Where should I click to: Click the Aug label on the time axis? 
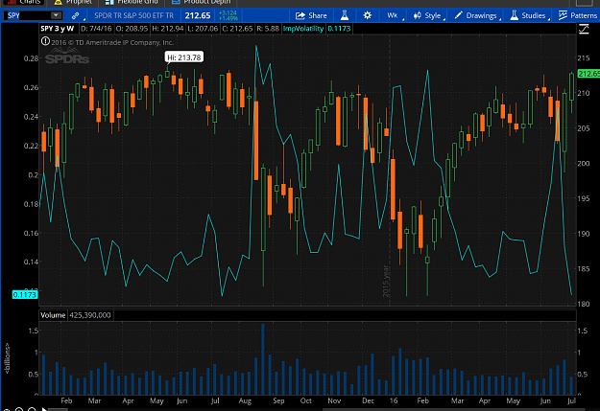click(245, 400)
